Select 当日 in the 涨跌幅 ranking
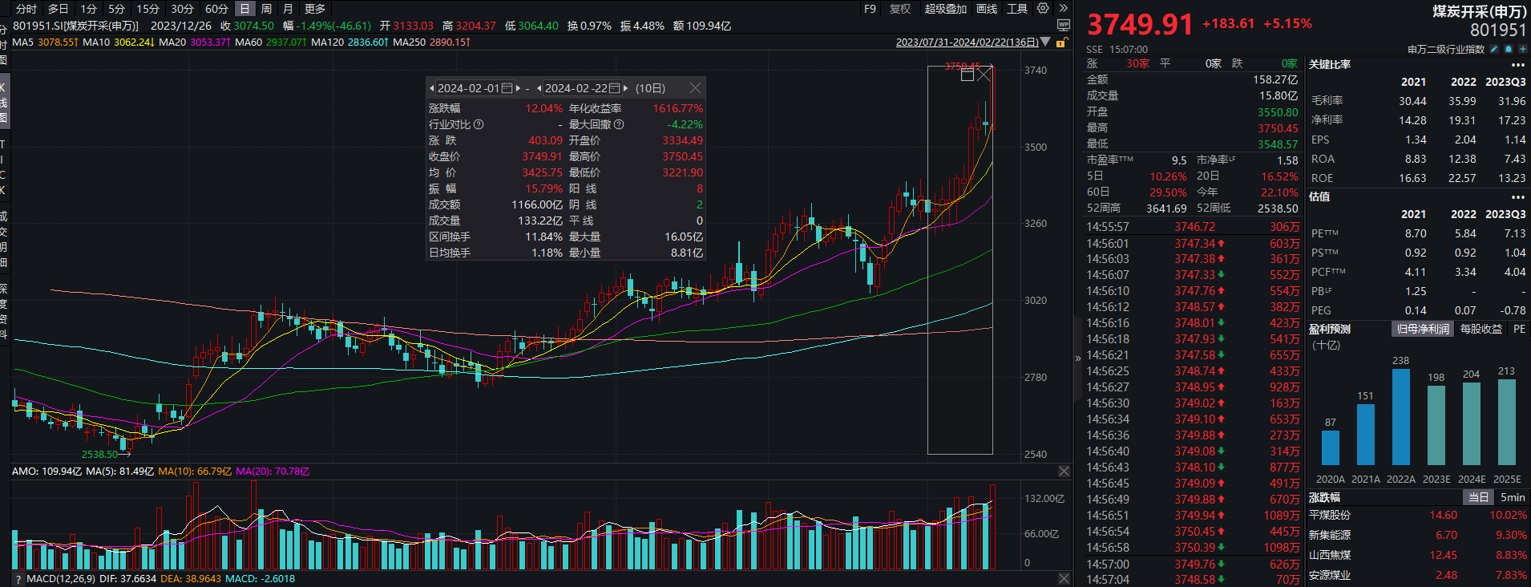Screen dimensions: 1531x587 pos(1477,497)
